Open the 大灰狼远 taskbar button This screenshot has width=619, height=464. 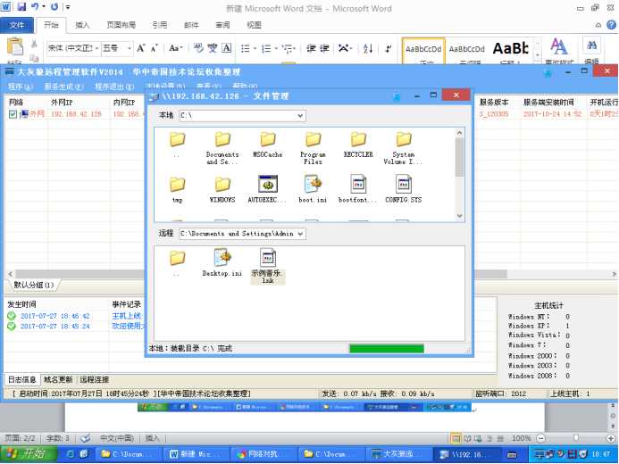(x=398, y=454)
